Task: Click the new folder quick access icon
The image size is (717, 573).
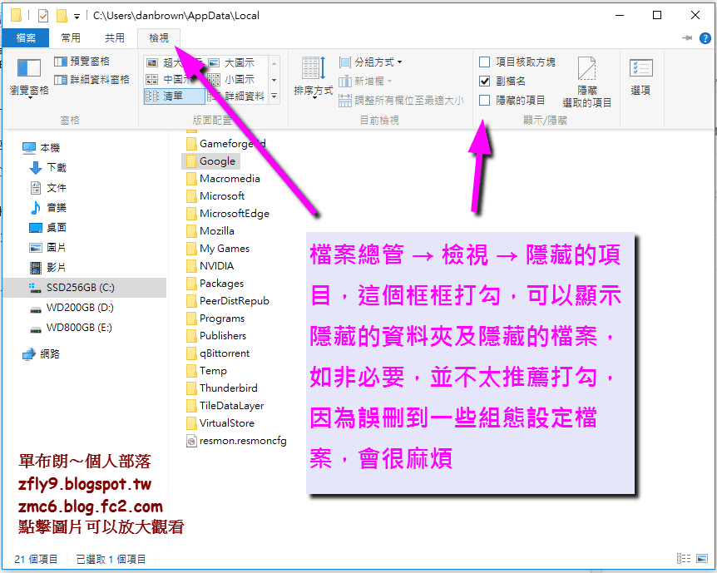Action: pyautogui.click(x=62, y=16)
